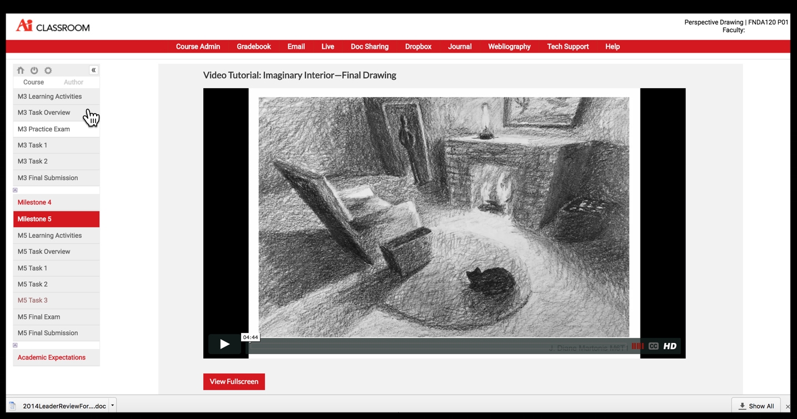
Task: Click the Ai Classroom logo
Action: click(53, 26)
